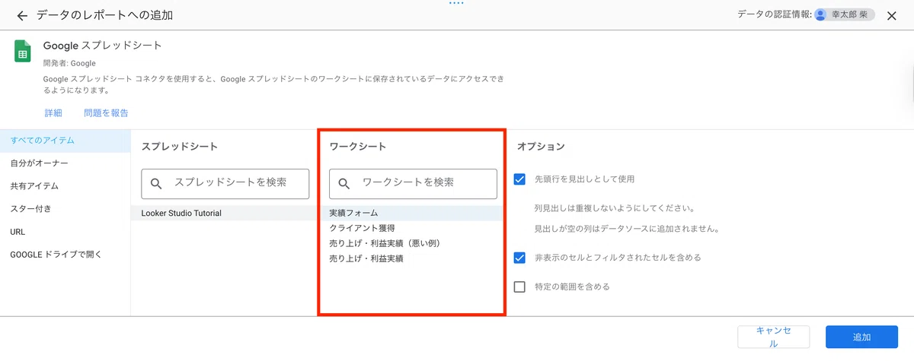Select GOOGLE ドライブで開く in the sidebar

(x=66, y=255)
